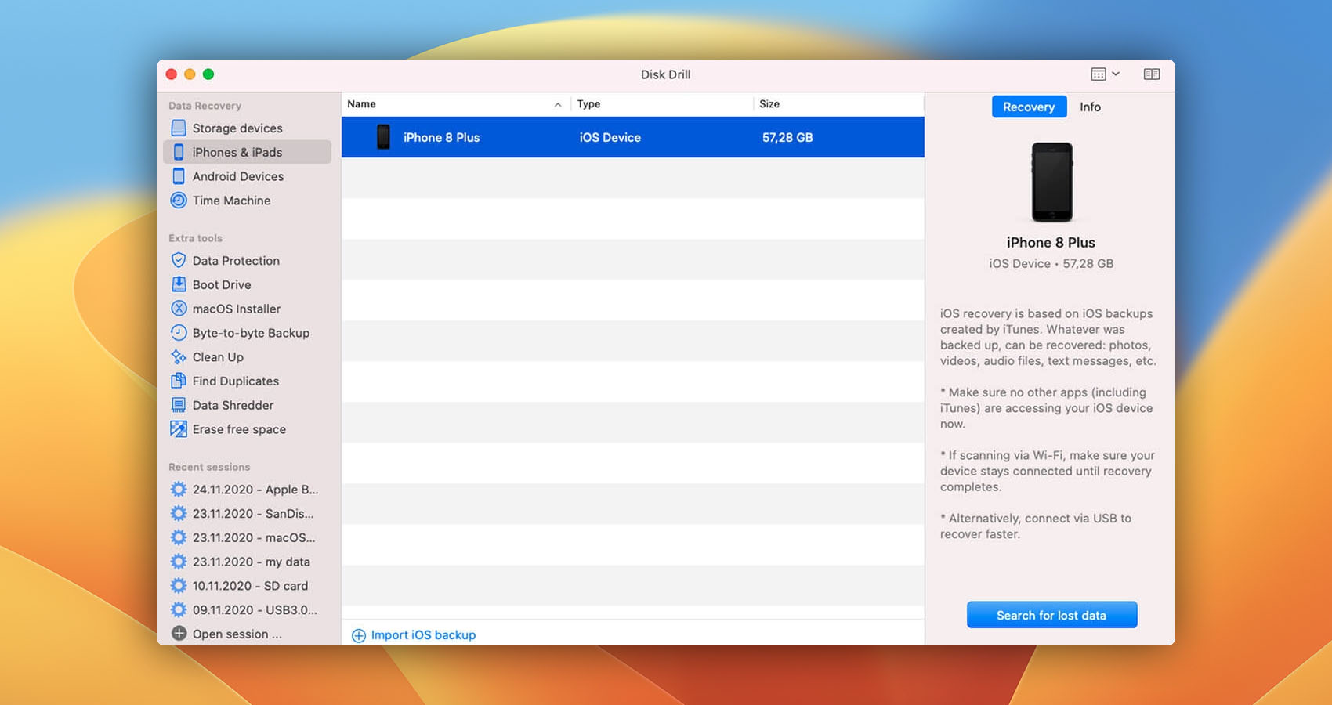Image resolution: width=1332 pixels, height=705 pixels.
Task: Click the iPhone icon in the device row
Action: (383, 137)
